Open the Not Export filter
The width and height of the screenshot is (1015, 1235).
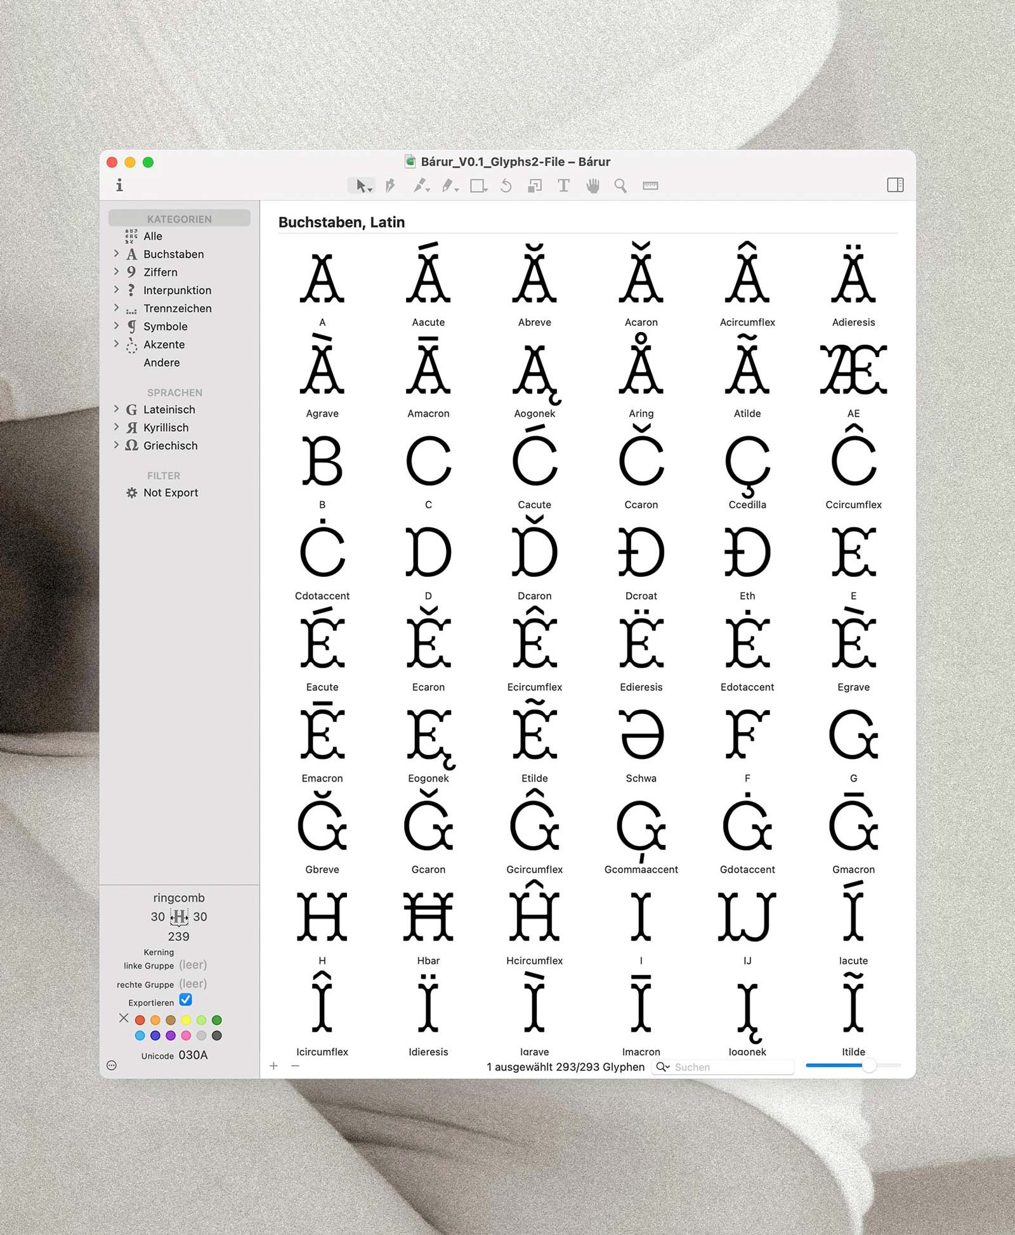pos(170,493)
